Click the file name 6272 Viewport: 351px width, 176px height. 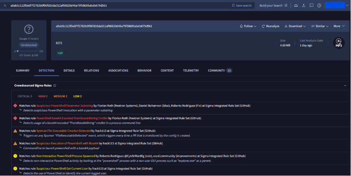(x=59, y=43)
